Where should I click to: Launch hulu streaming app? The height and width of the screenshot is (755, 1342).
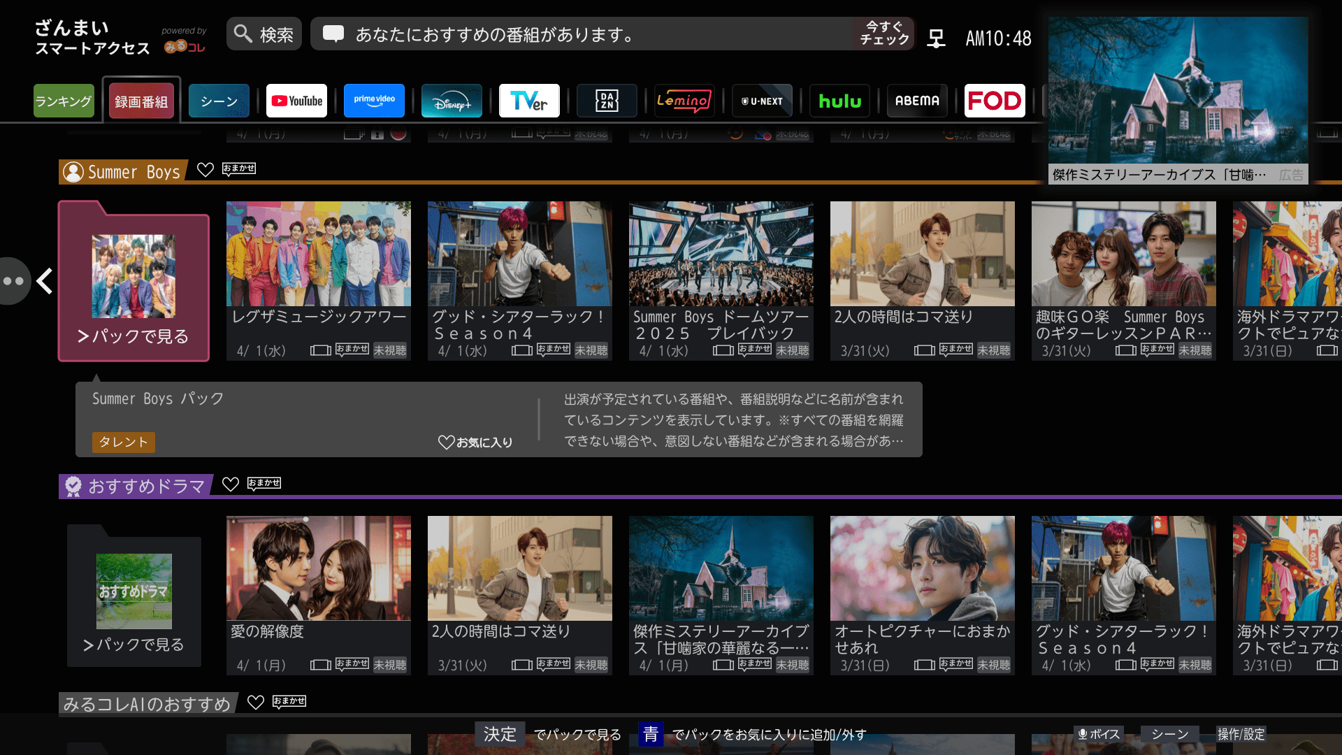click(839, 101)
